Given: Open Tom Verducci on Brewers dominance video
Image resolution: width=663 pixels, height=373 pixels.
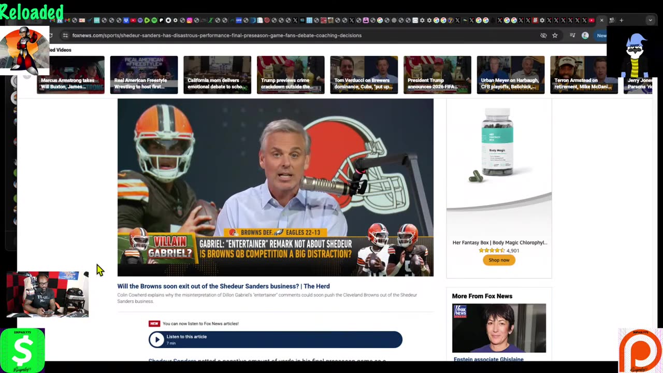Looking at the screenshot, I should click(x=364, y=75).
